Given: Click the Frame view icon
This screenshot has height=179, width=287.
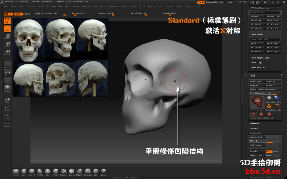Looking at the screenshot, I should 7,108.
